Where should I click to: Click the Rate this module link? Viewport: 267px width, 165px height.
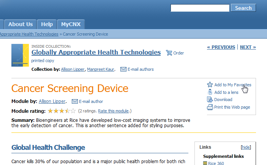point(113,111)
